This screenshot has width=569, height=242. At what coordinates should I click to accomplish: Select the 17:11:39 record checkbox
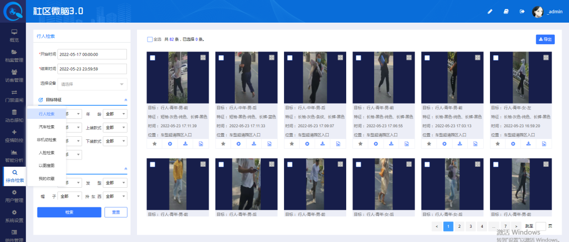click(152, 57)
